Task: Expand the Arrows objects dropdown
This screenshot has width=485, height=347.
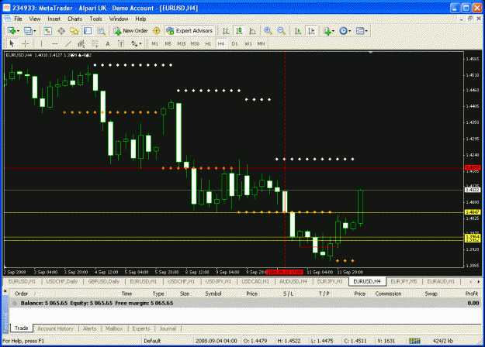Action: tap(140, 44)
